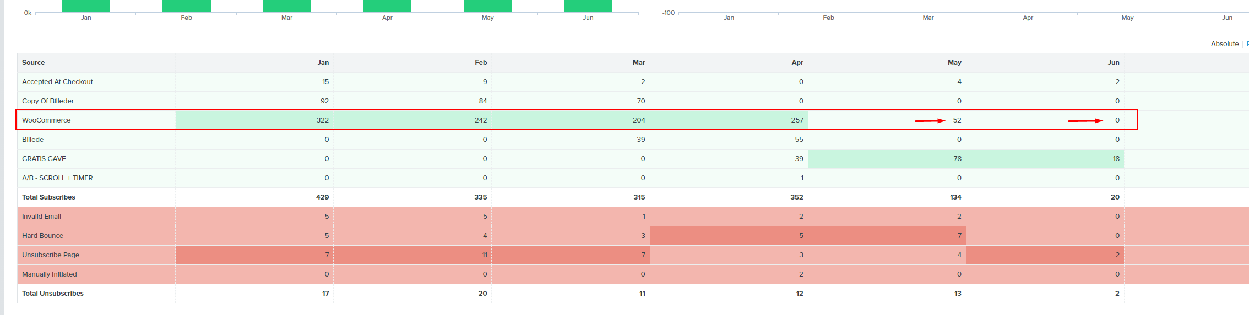Click Hard Bounce May value 7
Image resolution: width=1249 pixels, height=315 pixels.
pyautogui.click(x=959, y=236)
